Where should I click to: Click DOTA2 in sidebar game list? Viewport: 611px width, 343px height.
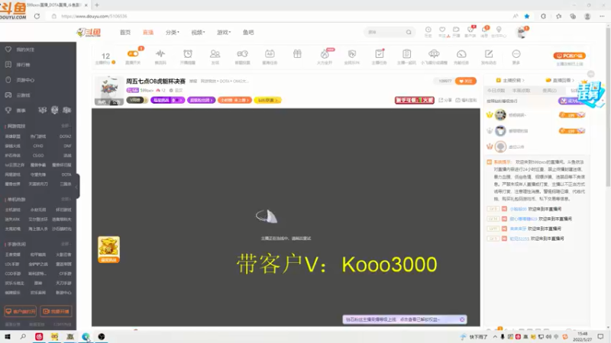pos(65,136)
